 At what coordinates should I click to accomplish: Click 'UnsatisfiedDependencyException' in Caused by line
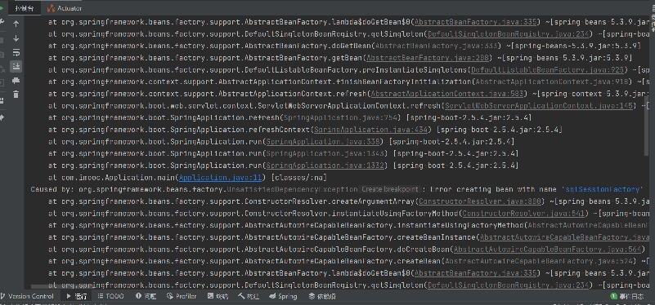point(292,189)
